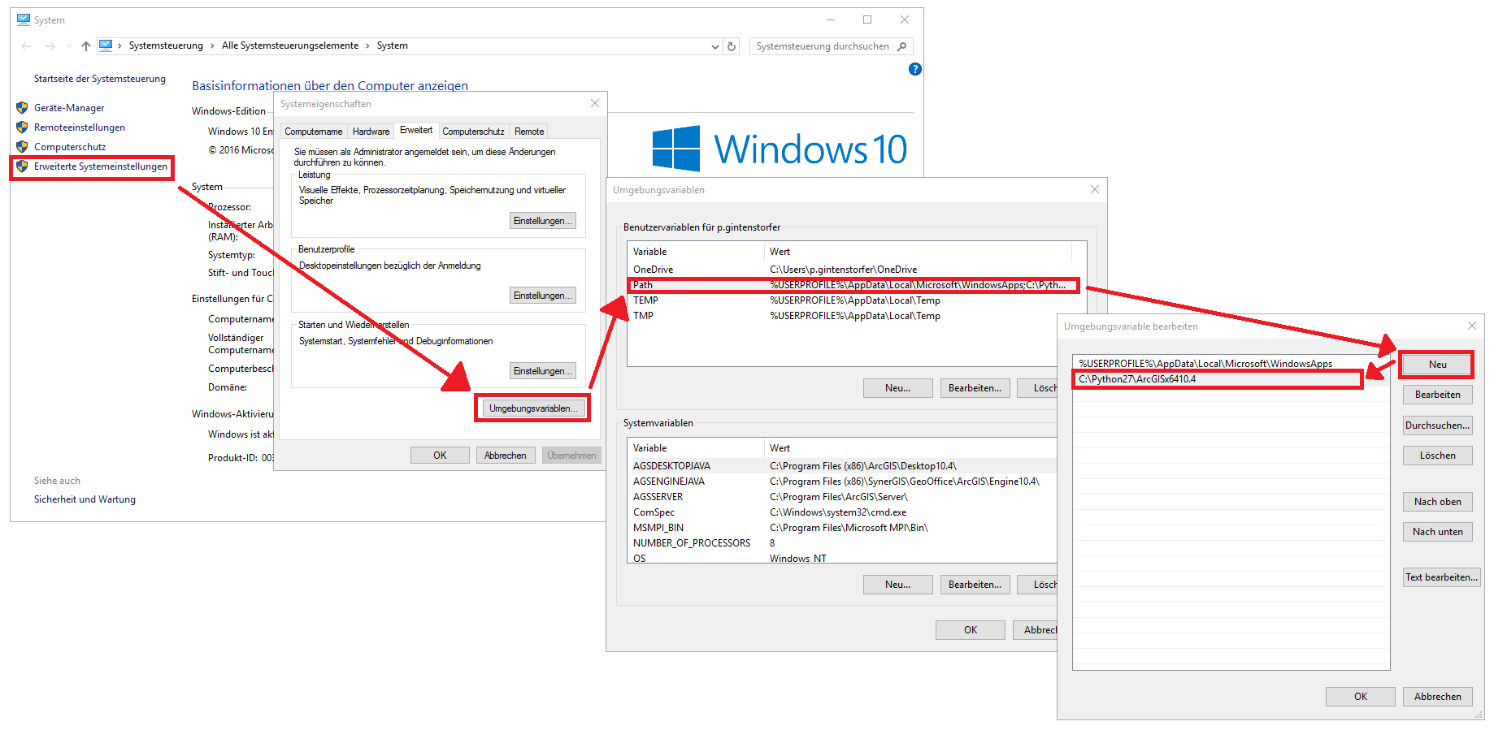The width and height of the screenshot is (1494, 730).
Task: Open help via the blue question mark icon
Action: [915, 69]
